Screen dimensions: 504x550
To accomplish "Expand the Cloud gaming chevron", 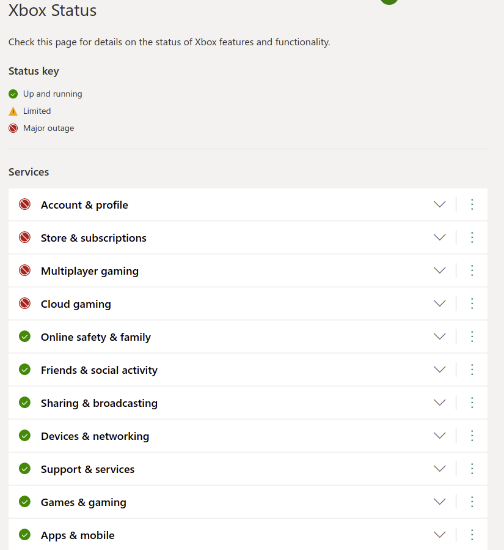I will click(x=440, y=303).
